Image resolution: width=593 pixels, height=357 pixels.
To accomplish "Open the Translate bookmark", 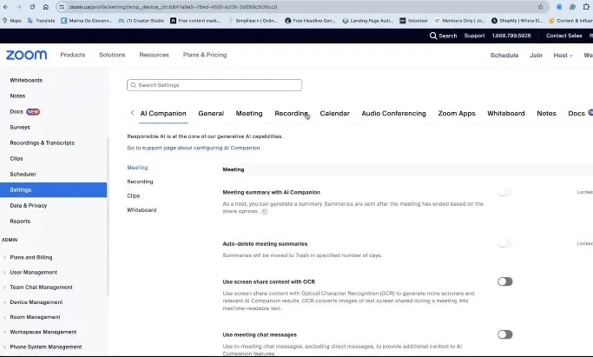I will coord(41,21).
